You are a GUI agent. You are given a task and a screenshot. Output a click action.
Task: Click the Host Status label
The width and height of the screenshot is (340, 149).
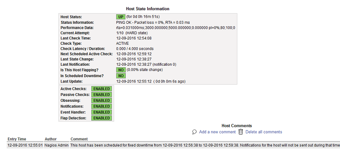tap(71, 17)
